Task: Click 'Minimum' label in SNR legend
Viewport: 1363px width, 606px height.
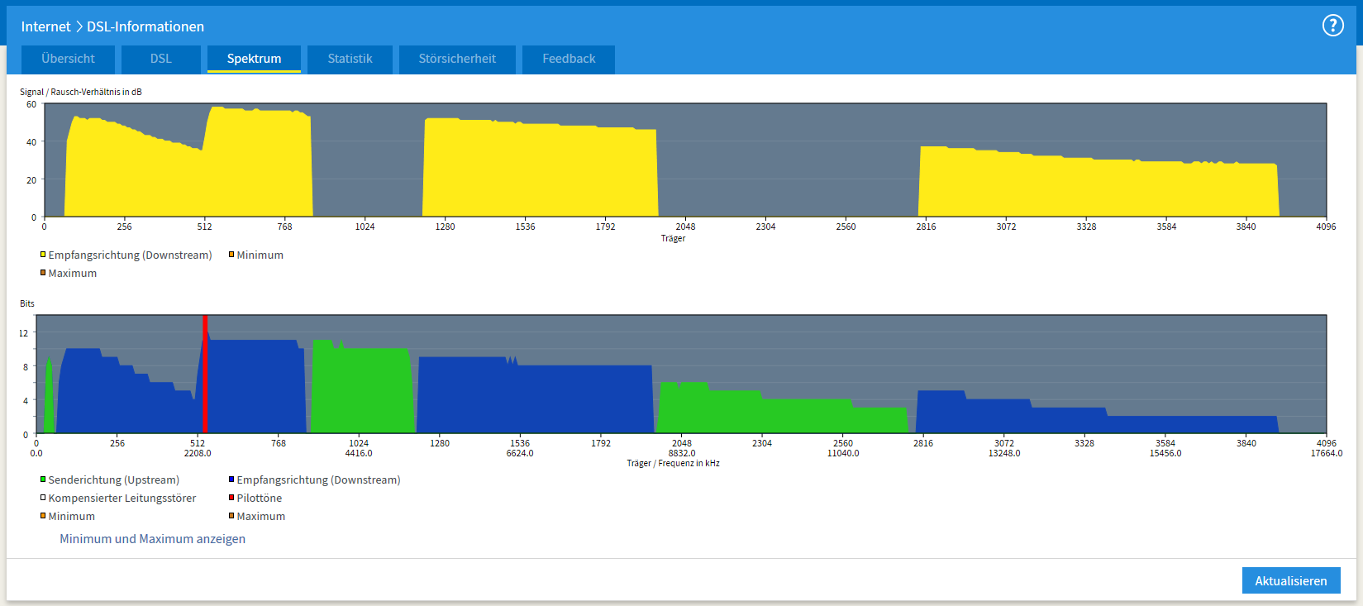Action: (x=260, y=255)
